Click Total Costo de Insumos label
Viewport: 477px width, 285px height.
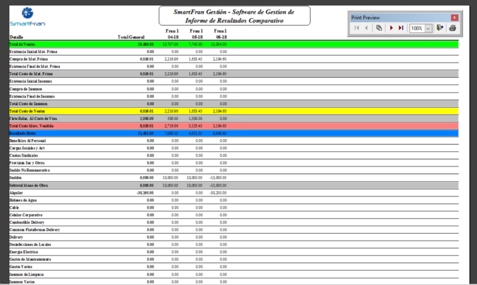pyautogui.click(x=29, y=104)
